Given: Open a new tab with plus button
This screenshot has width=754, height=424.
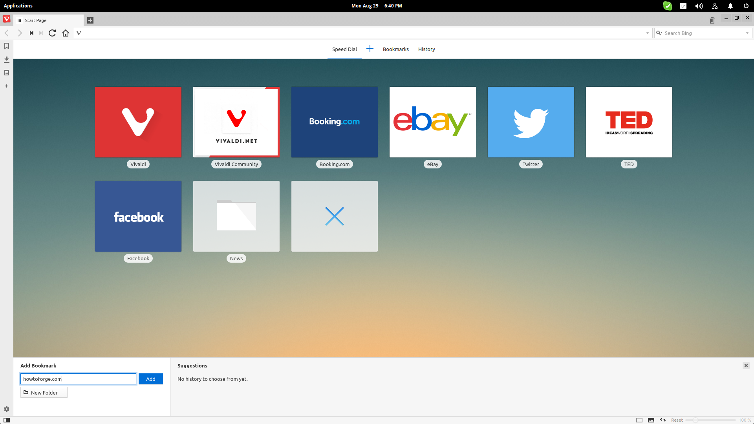Looking at the screenshot, I should pos(90,20).
